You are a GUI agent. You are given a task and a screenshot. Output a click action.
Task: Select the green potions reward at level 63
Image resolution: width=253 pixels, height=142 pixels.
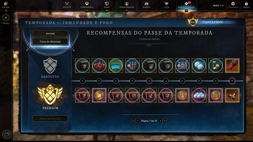116,66
